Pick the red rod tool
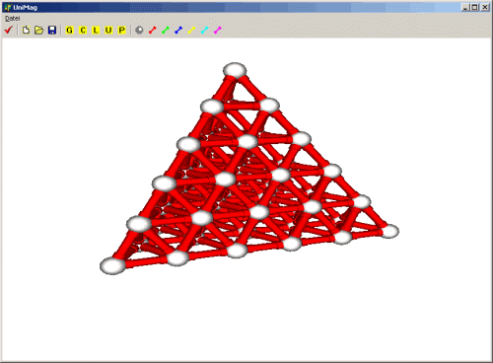 click(x=152, y=30)
